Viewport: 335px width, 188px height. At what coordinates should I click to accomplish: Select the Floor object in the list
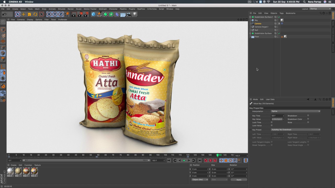click(x=257, y=37)
